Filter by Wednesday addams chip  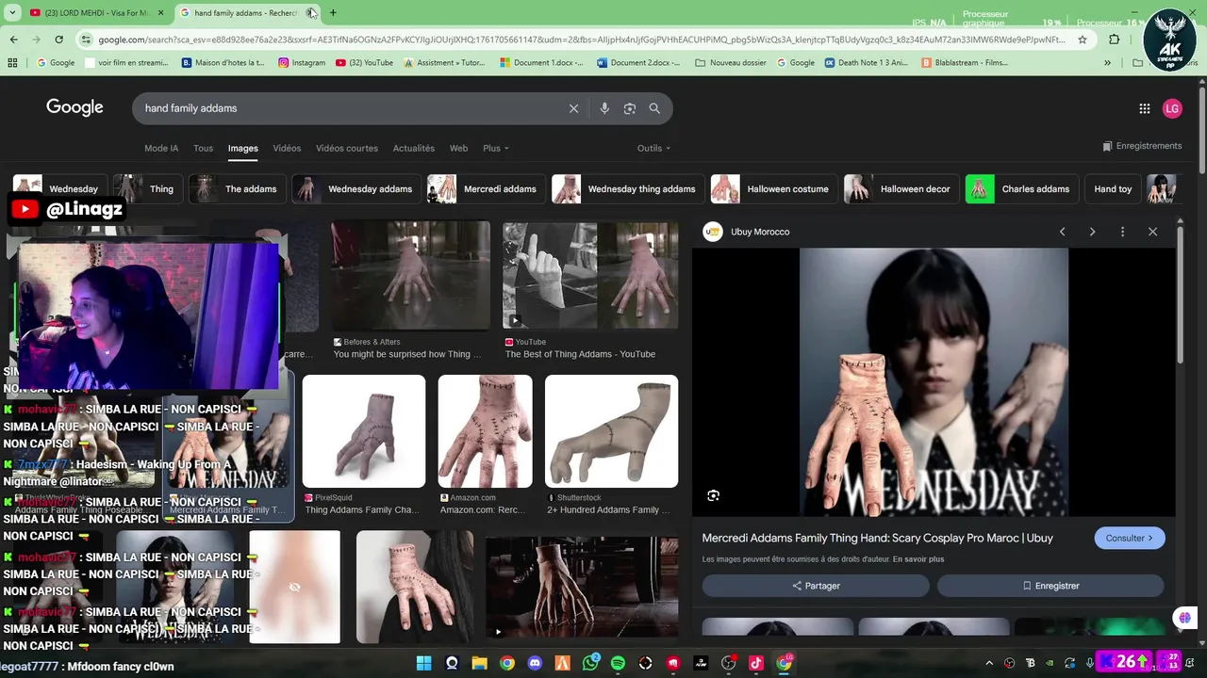355,188
